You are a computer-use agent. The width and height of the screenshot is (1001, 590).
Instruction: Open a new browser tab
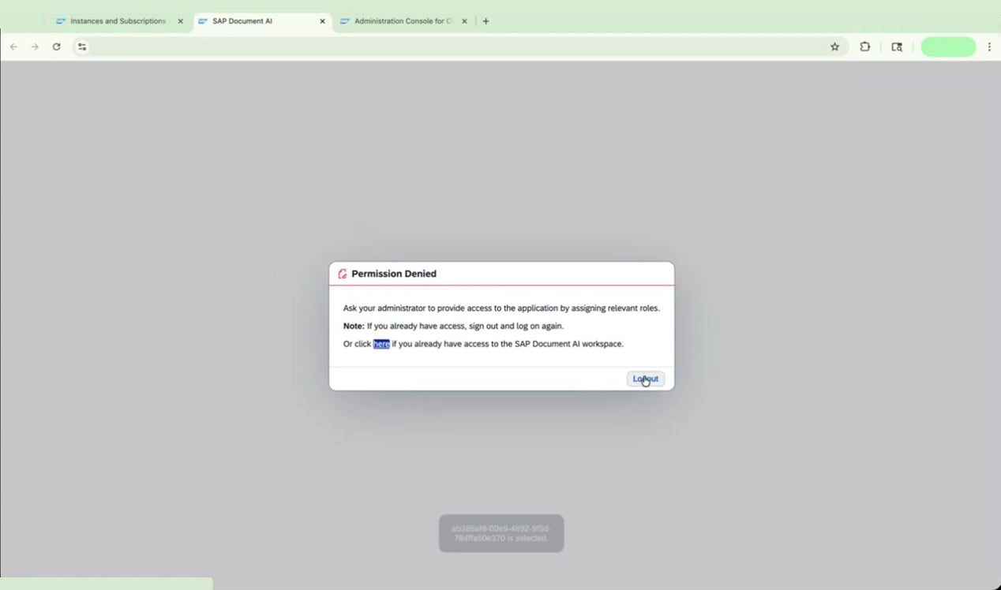click(x=486, y=21)
